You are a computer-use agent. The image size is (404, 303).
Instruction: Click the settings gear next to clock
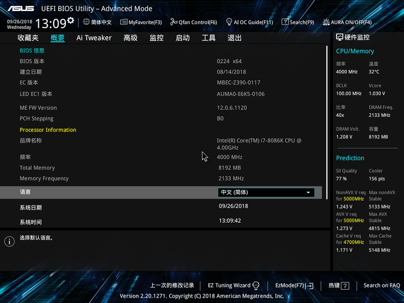click(x=70, y=20)
